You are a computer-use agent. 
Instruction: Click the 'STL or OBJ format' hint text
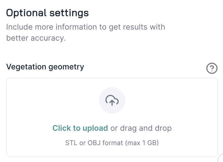click(94, 143)
